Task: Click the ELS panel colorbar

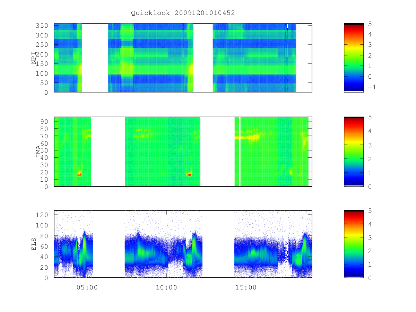Action: tap(354, 244)
